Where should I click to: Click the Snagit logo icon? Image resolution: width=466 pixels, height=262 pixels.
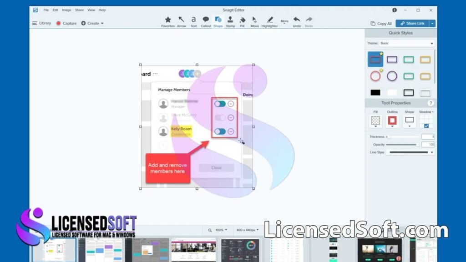[x=35, y=10]
